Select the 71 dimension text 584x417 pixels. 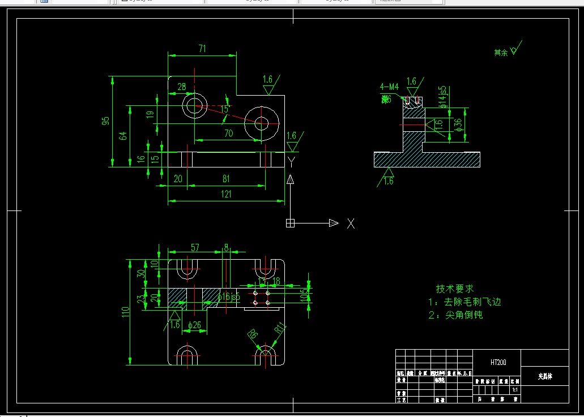click(x=202, y=49)
